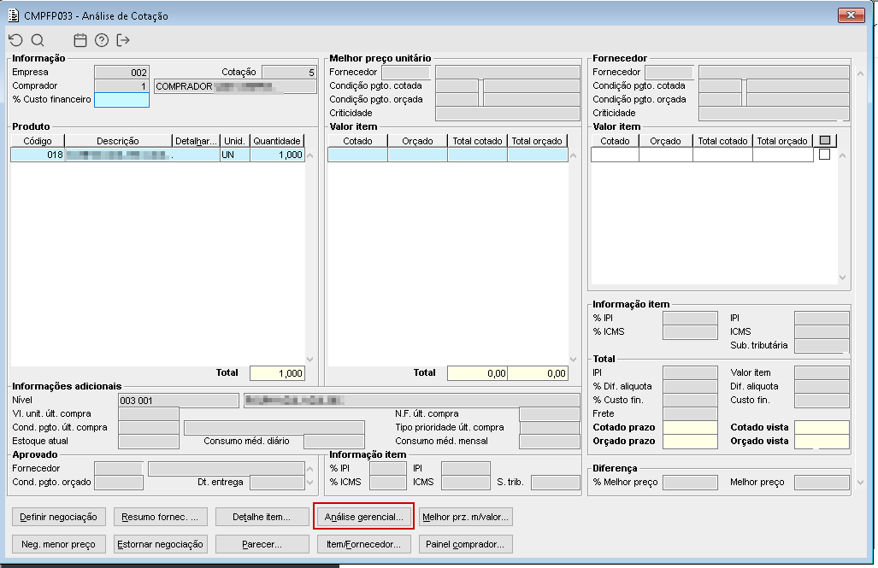This screenshot has height=568, width=878.
Task: Open the Parecer... button
Action: tap(262, 544)
